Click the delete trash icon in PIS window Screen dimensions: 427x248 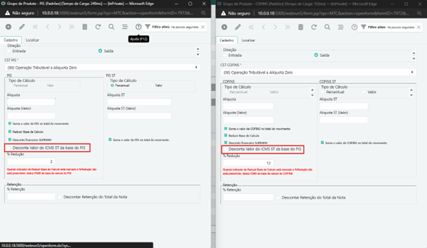pyautogui.click(x=85, y=27)
